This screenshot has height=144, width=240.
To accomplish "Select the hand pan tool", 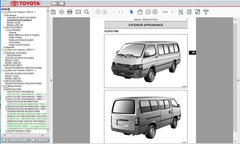I will coord(140,12).
